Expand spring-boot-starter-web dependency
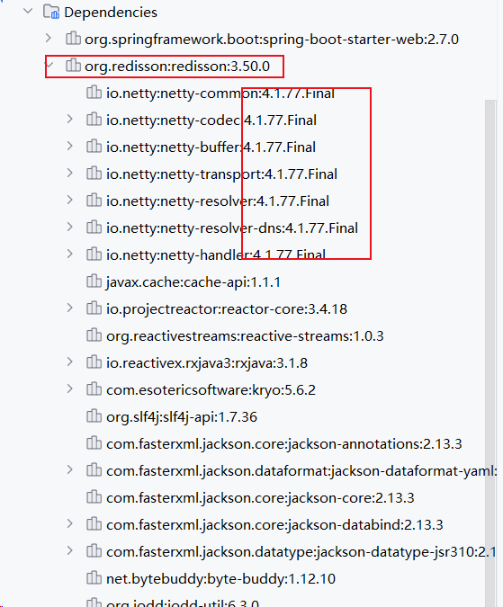This screenshot has height=607, width=503. pyautogui.click(x=48, y=39)
